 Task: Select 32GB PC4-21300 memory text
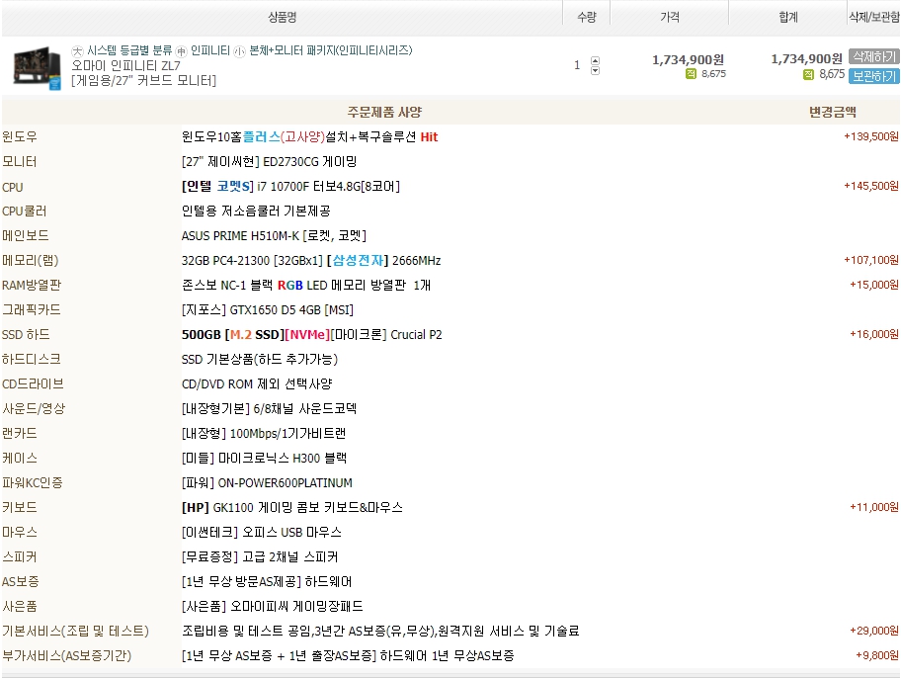click(x=311, y=261)
